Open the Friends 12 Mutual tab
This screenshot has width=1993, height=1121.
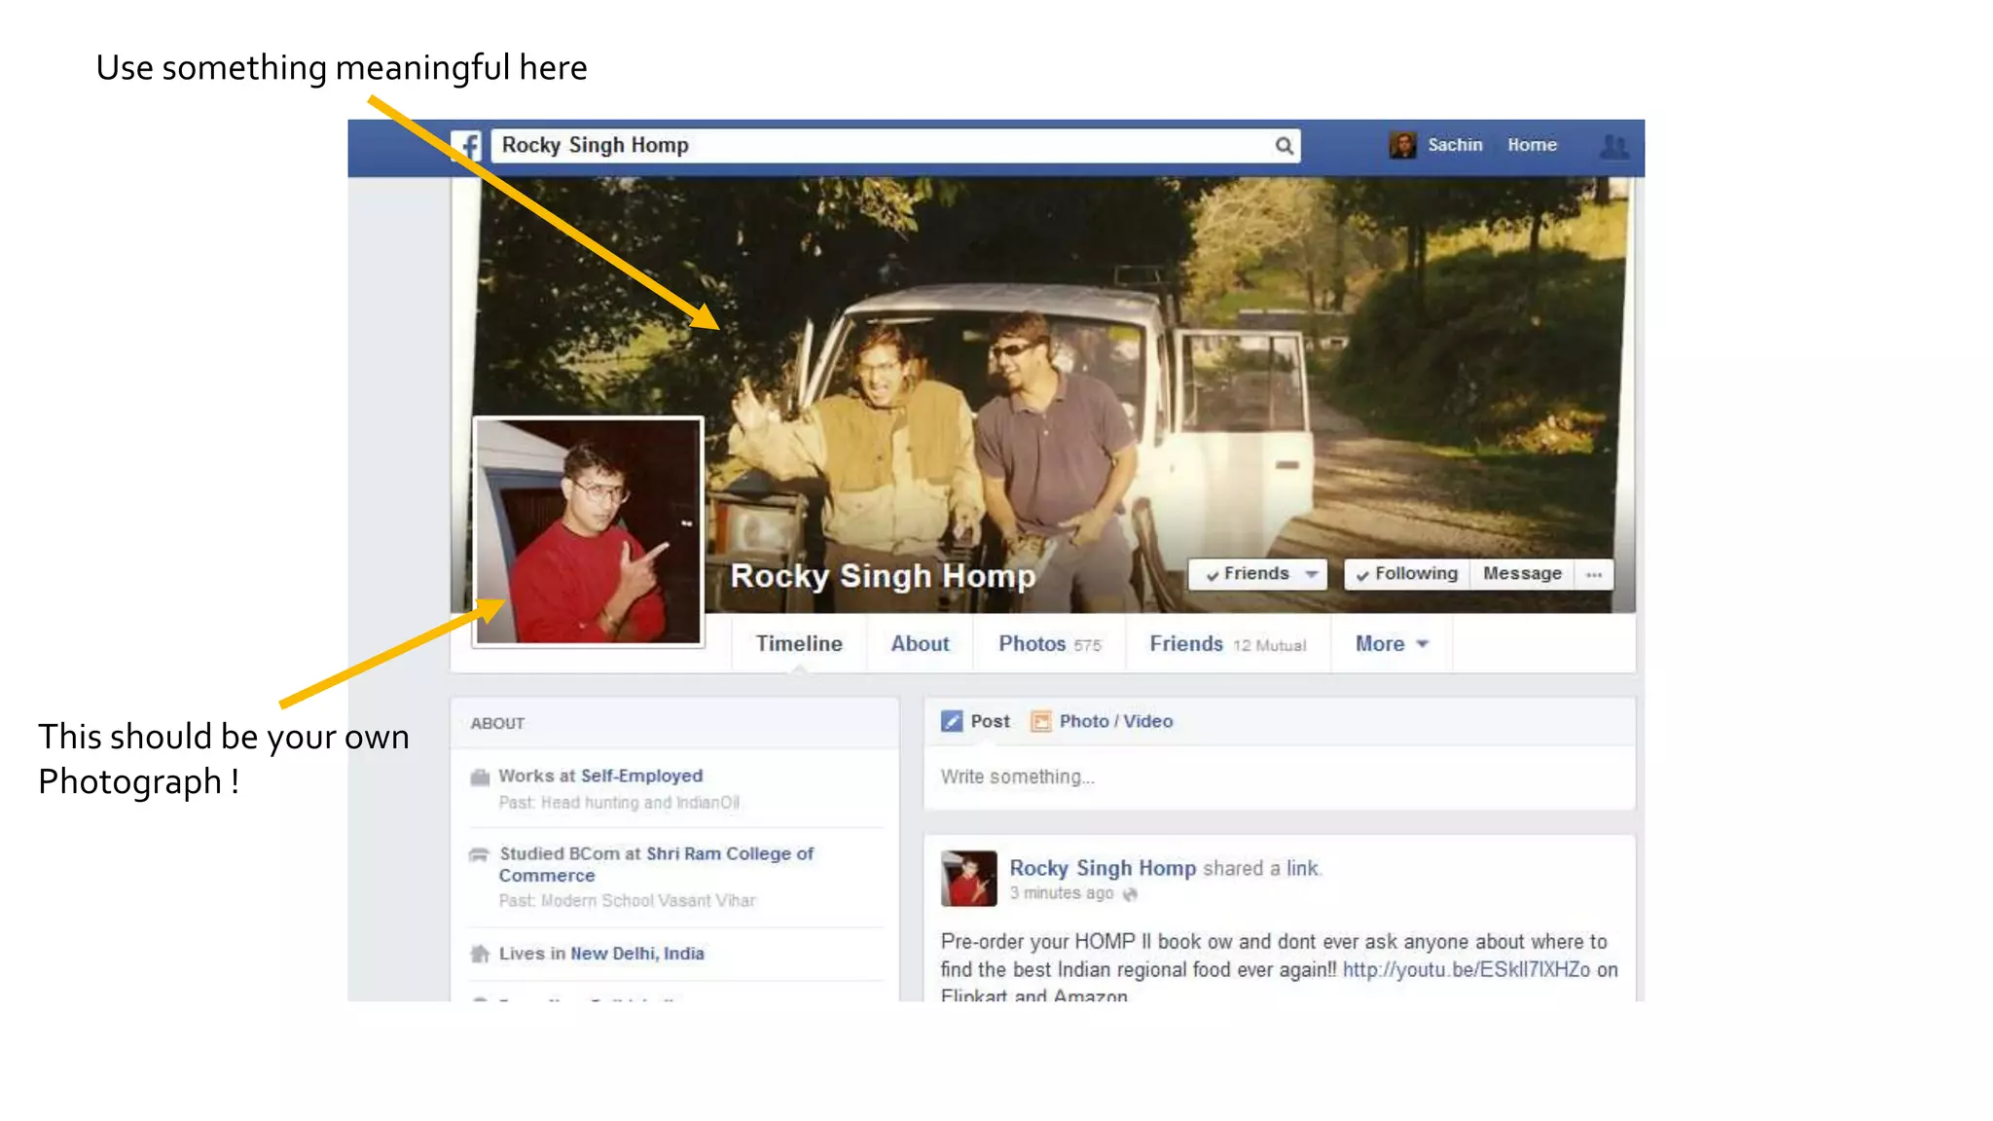[1227, 644]
